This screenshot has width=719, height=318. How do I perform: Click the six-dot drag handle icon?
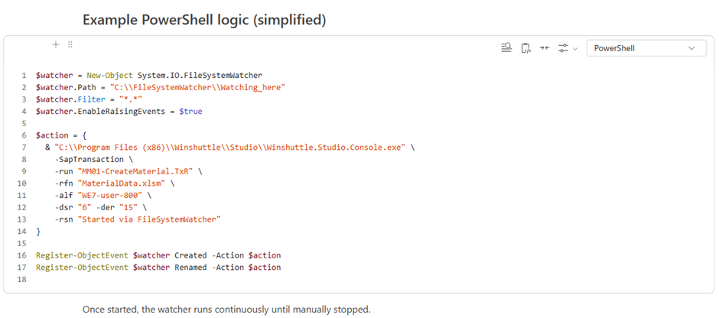point(70,45)
